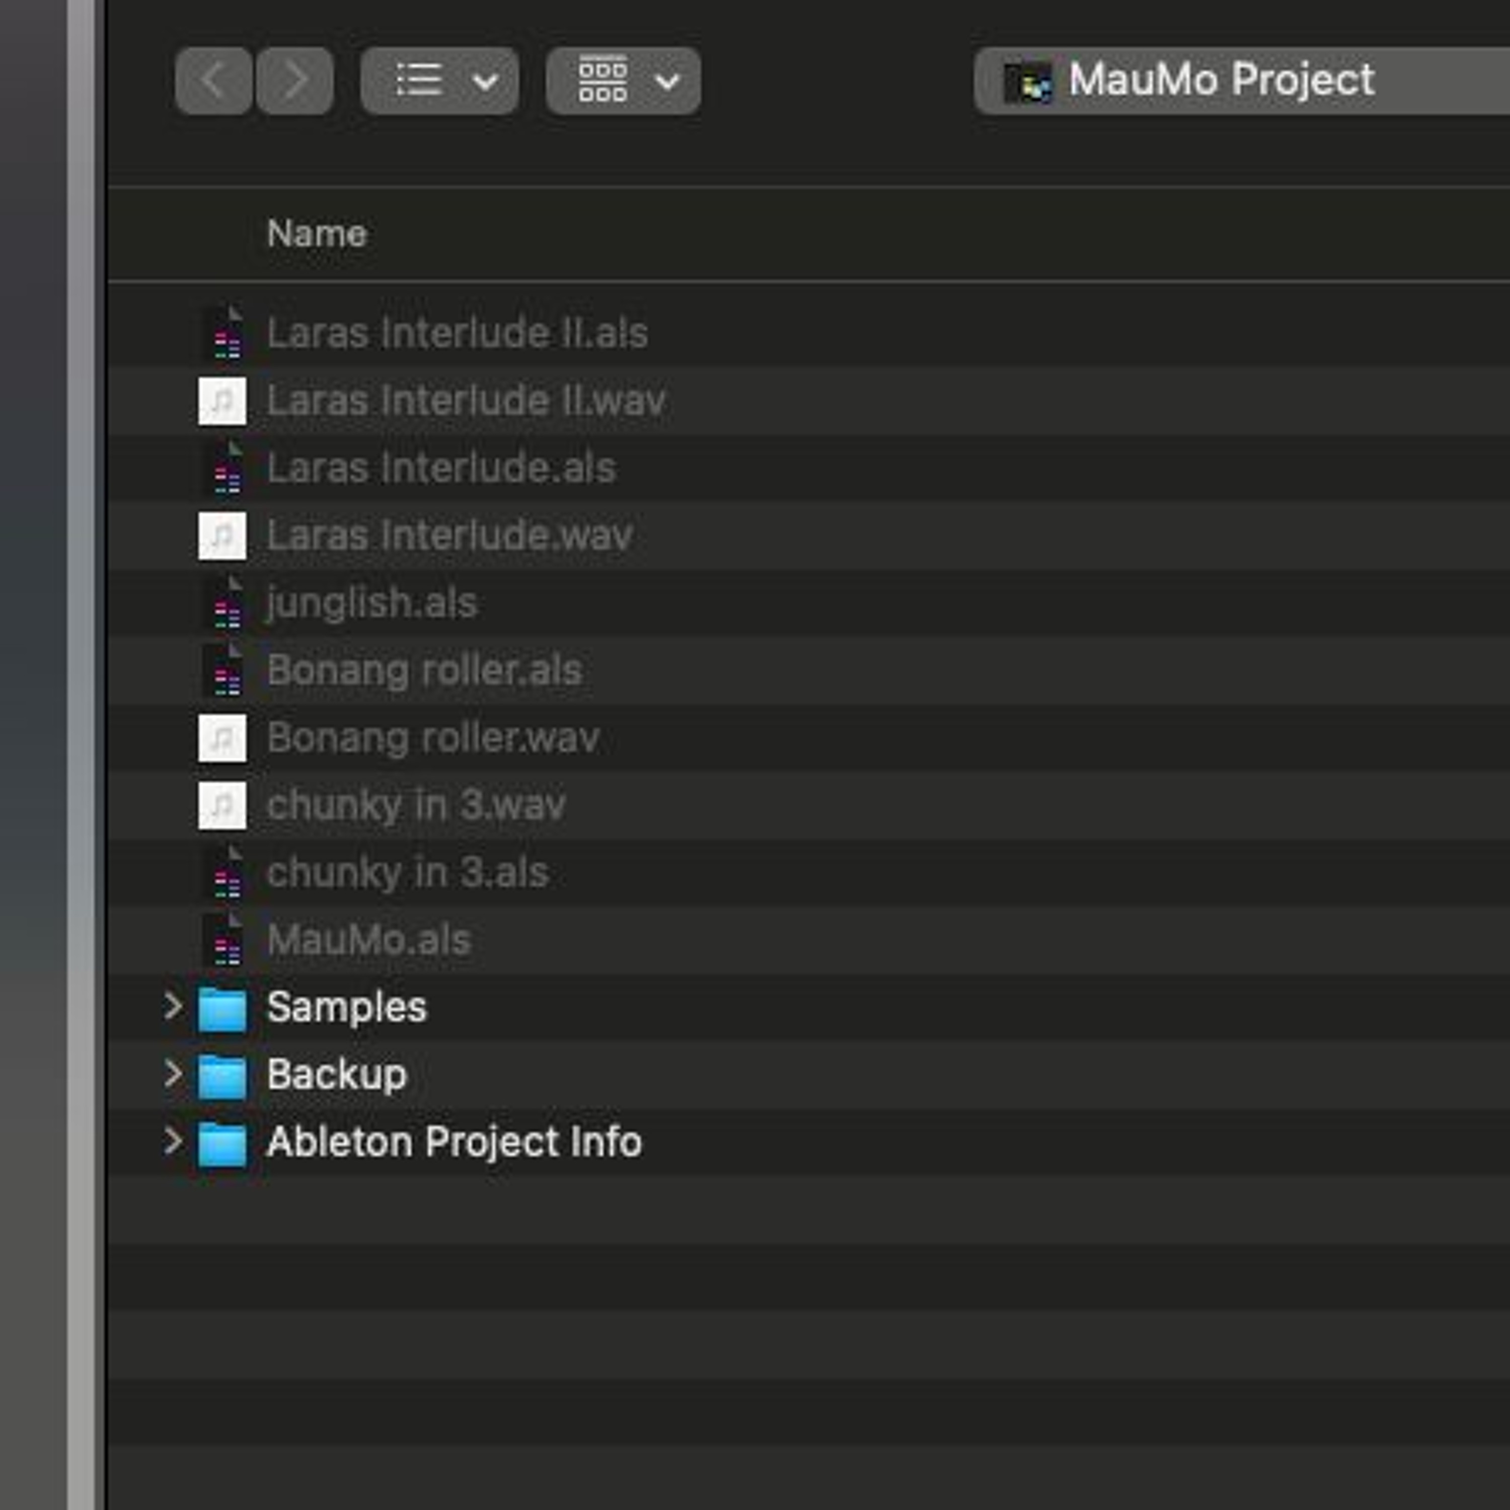Select the Bonang roller.wav file
Viewport: 1510px width, 1510px height.
433,738
